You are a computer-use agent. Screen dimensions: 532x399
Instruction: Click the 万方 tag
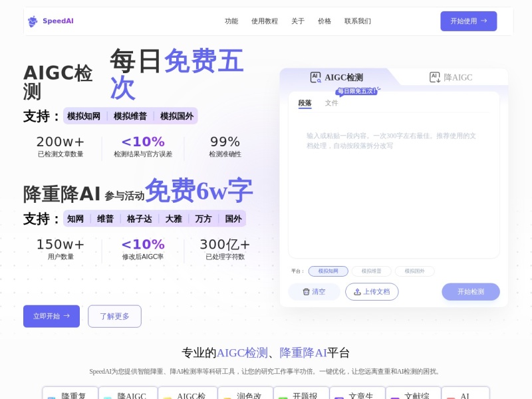coord(203,219)
